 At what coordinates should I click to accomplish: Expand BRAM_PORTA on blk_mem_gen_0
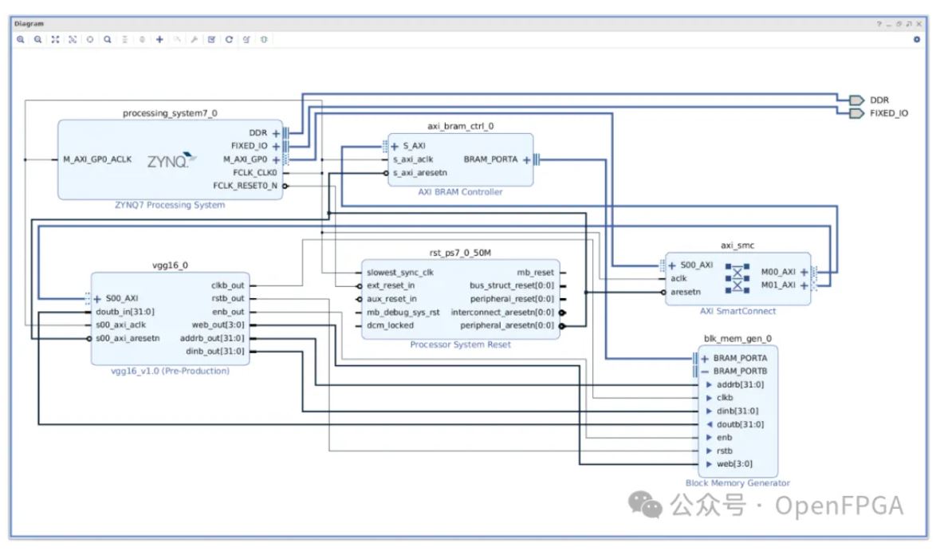705,358
